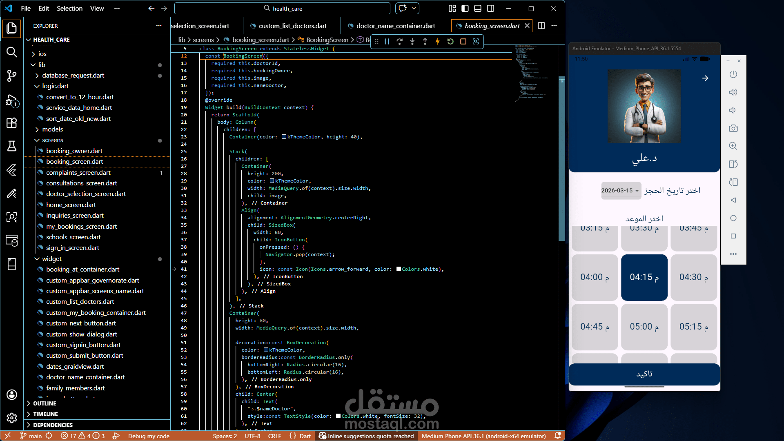Open the Selection menu

(x=69, y=8)
